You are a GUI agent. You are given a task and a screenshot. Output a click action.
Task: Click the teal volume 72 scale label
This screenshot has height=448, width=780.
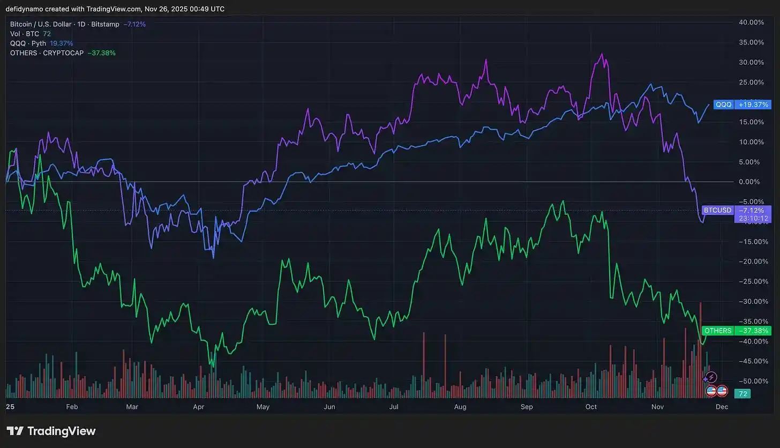point(742,394)
